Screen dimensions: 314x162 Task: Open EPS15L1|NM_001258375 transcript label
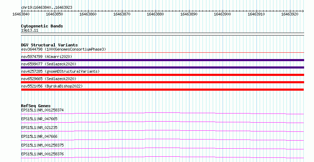(42, 145)
